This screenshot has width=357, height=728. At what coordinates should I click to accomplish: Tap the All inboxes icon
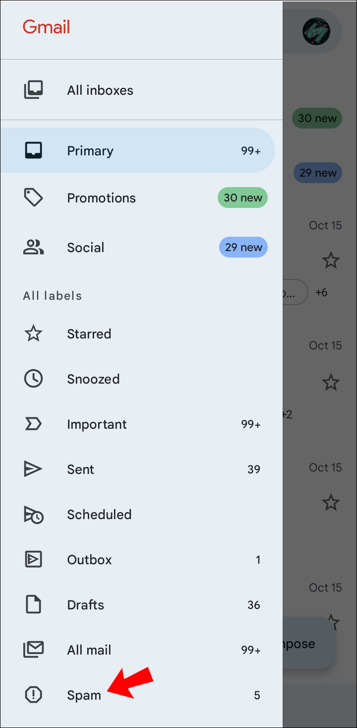pos(34,90)
